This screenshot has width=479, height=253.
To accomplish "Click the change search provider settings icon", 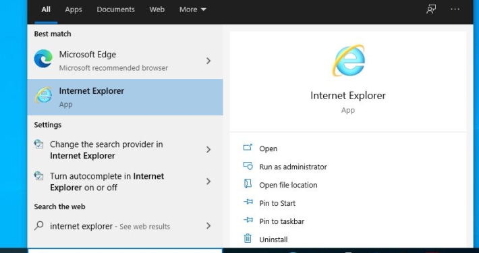I will pyautogui.click(x=39, y=144).
